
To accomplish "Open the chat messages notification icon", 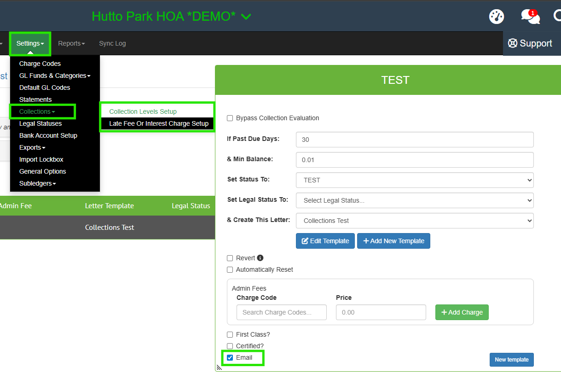I will 530,17.
